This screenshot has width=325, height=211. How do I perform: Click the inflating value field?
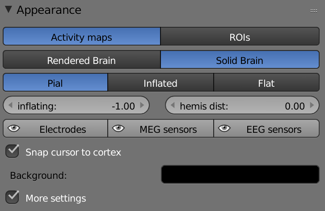(x=76, y=105)
